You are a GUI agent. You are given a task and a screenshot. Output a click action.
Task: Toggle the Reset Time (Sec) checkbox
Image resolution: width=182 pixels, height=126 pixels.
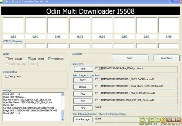(x=7, y=64)
